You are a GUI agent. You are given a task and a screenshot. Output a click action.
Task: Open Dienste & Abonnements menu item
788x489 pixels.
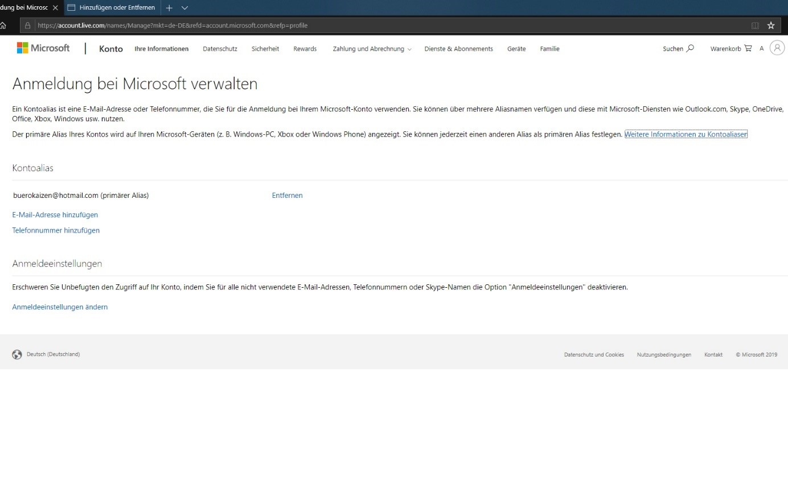459,49
